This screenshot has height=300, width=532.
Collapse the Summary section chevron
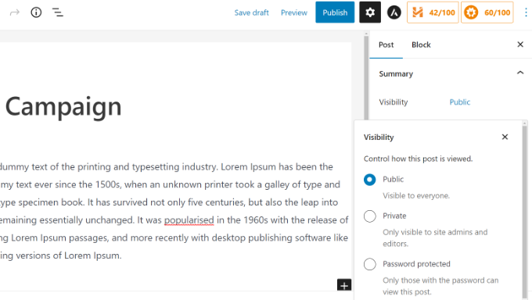pyautogui.click(x=520, y=73)
